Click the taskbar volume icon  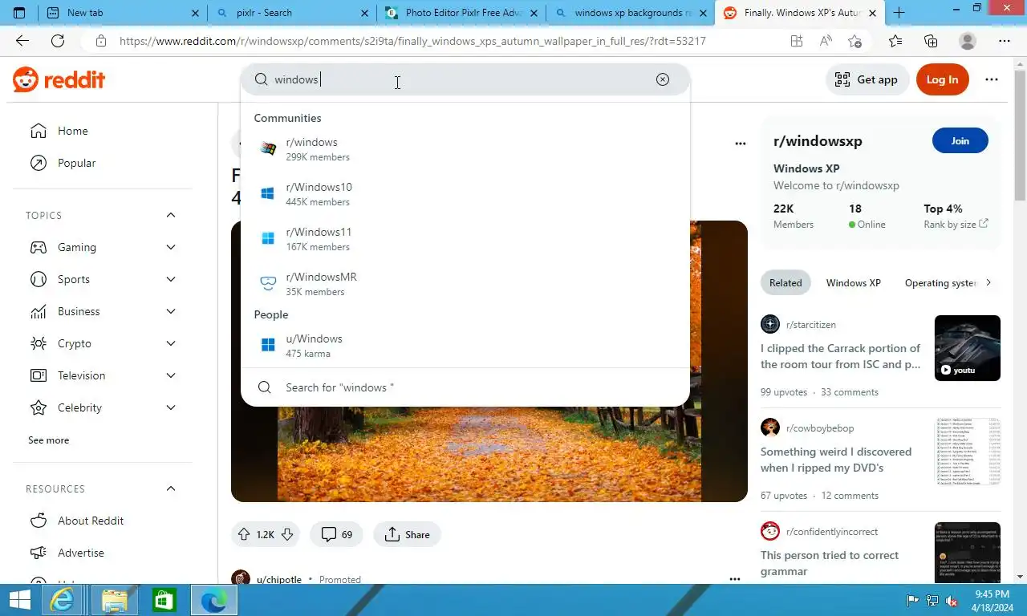(952, 600)
